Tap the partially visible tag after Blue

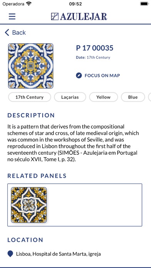(149, 97)
